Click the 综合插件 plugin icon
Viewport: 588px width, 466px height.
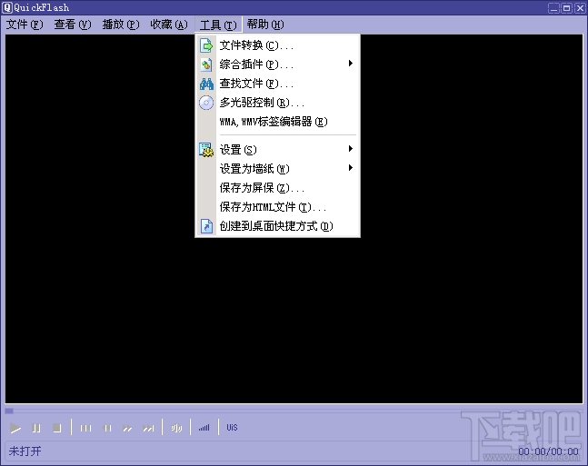[x=206, y=64]
